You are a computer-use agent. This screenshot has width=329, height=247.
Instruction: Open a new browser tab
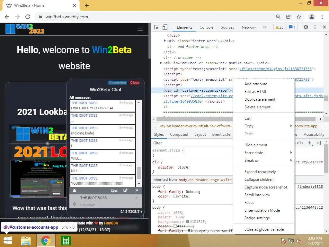87,5
